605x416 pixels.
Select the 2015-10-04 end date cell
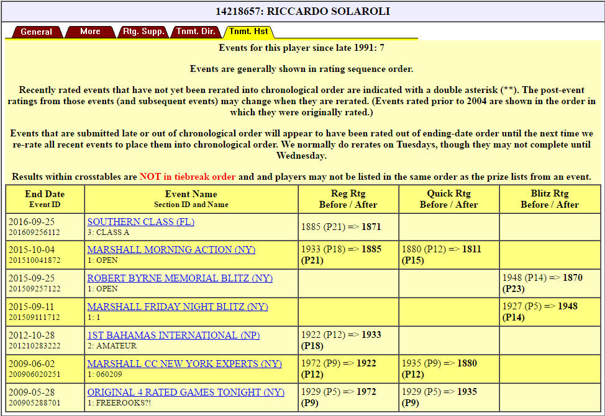[x=45, y=255]
